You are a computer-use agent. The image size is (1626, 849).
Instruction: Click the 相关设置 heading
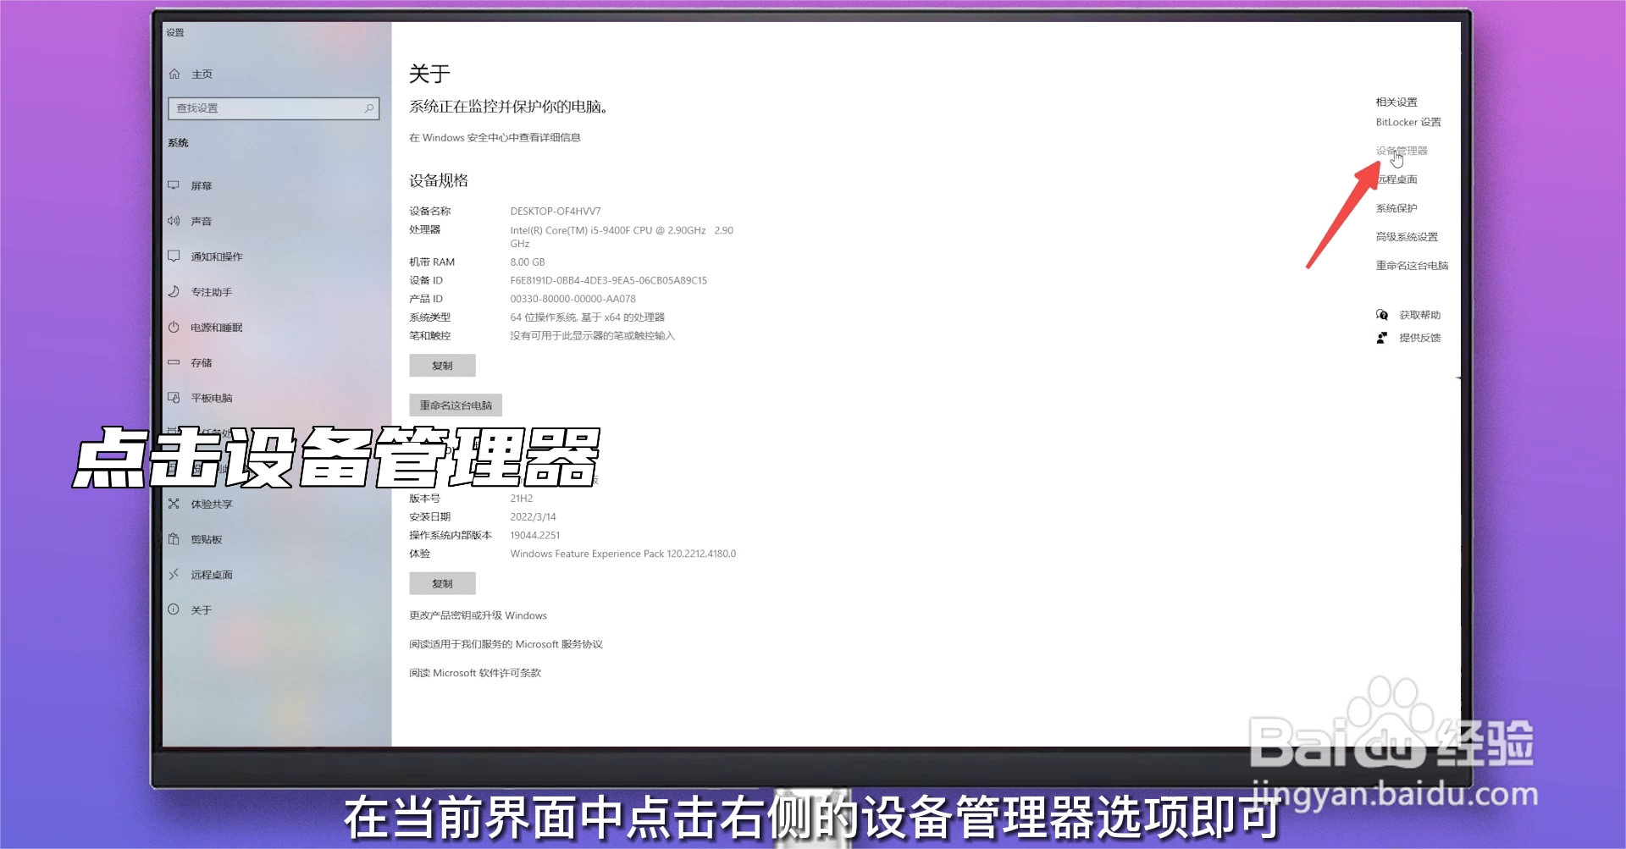click(1396, 102)
